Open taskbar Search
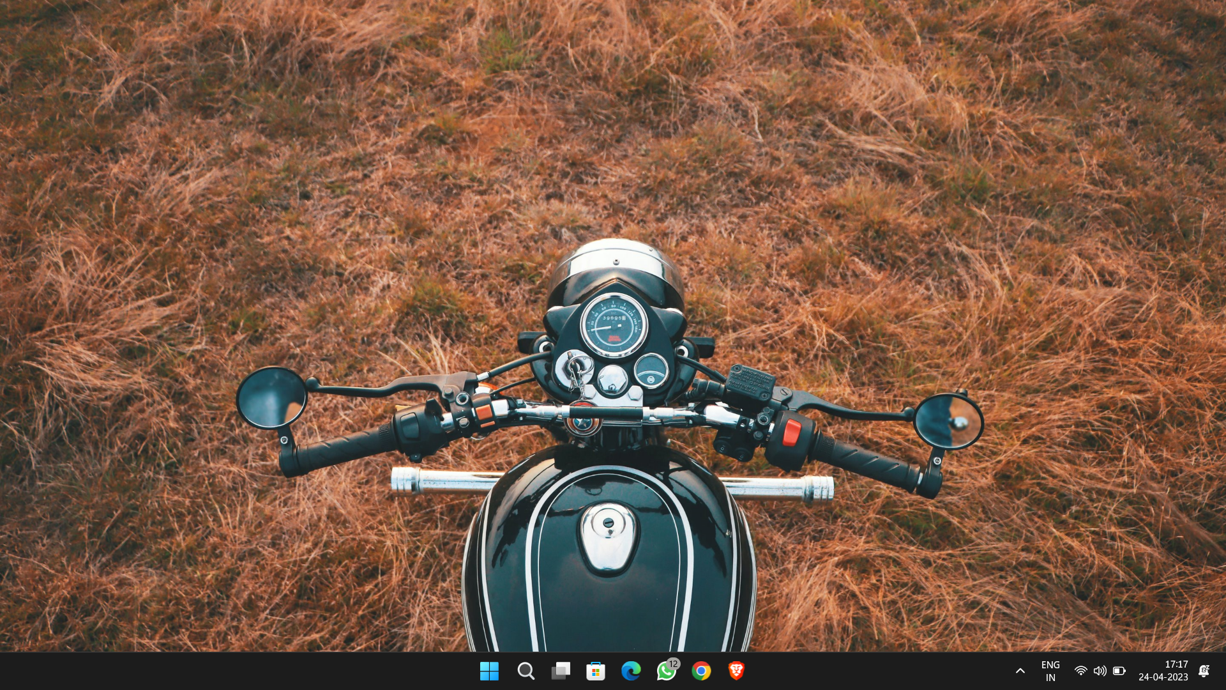Viewport: 1226px width, 690px height. 526,671
